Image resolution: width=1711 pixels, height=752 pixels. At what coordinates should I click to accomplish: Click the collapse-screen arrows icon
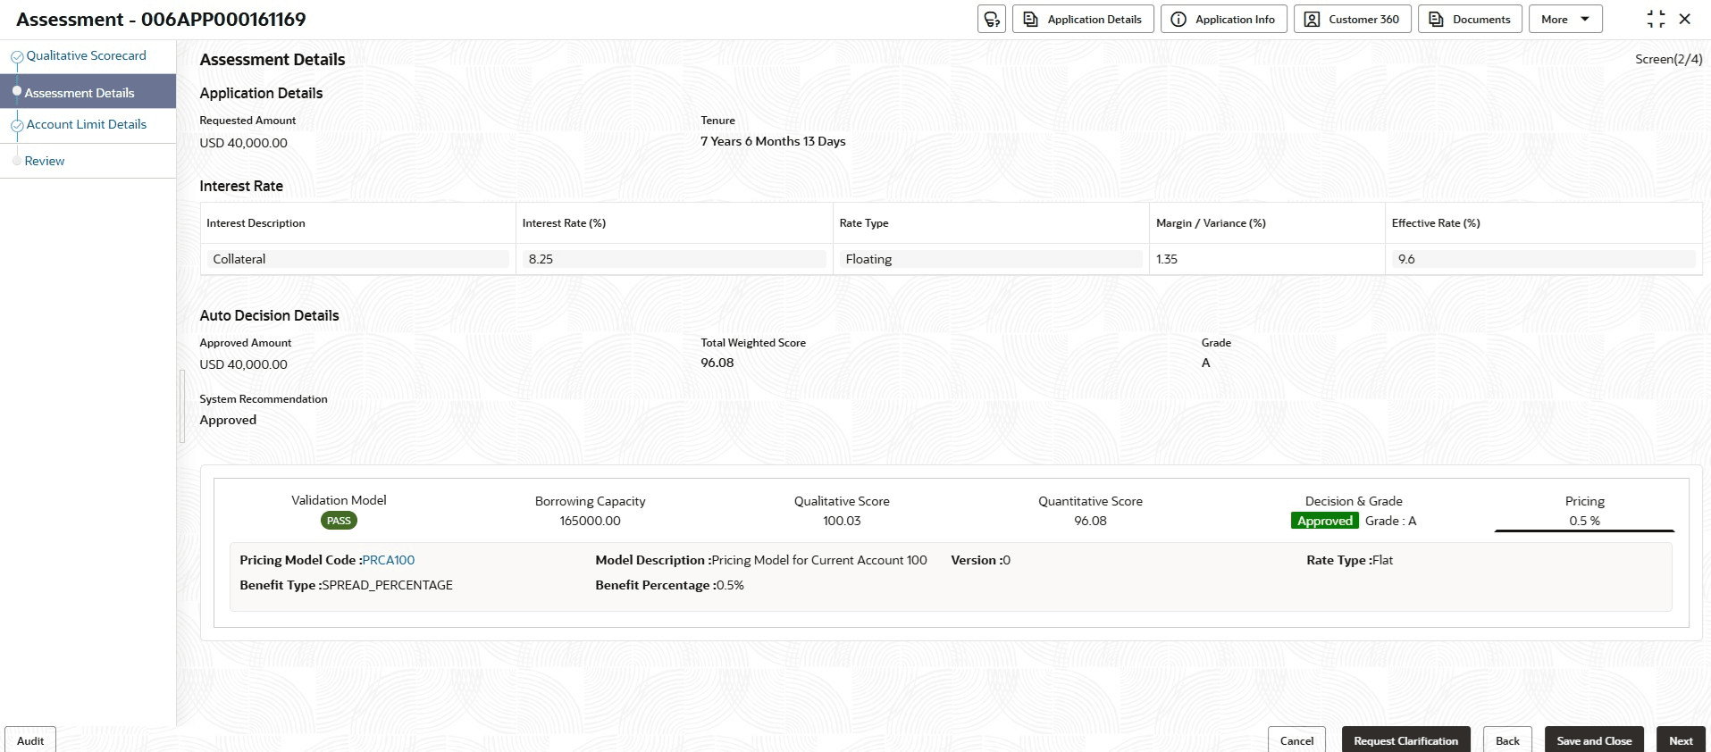[x=1656, y=19]
